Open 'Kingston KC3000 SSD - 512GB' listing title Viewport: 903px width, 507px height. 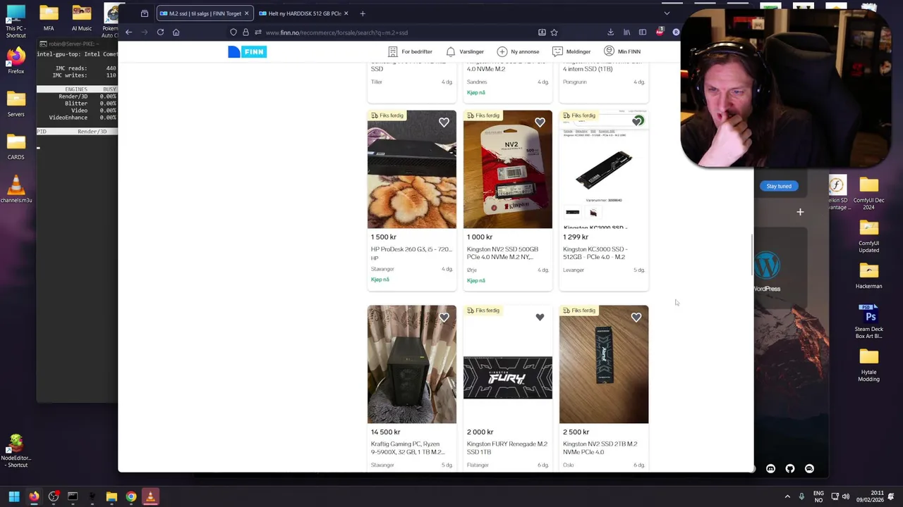point(595,254)
